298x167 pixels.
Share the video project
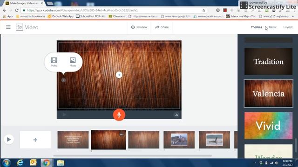[162, 27]
